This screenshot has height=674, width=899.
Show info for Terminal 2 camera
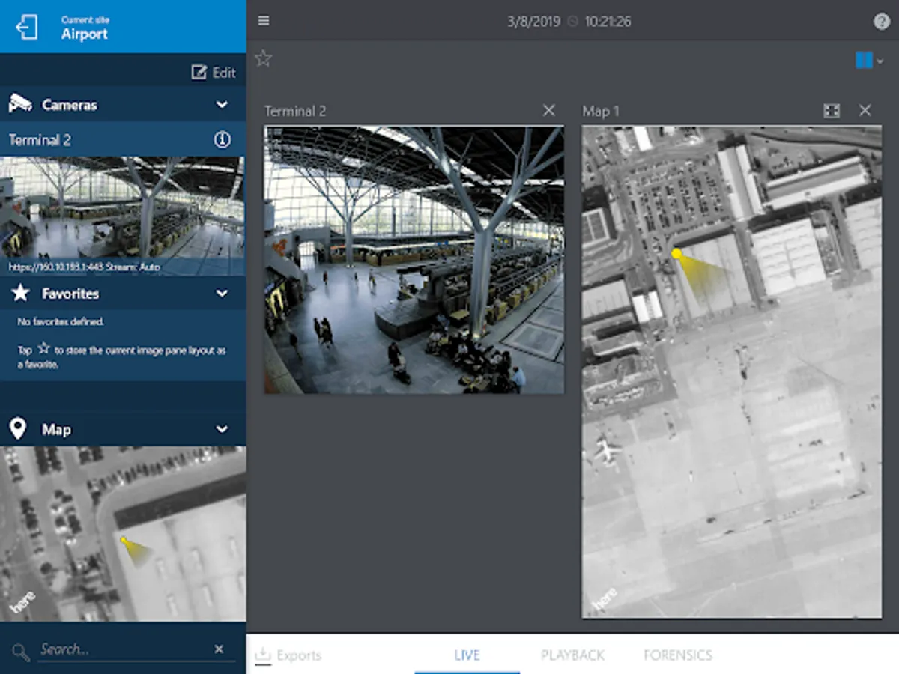coord(223,140)
